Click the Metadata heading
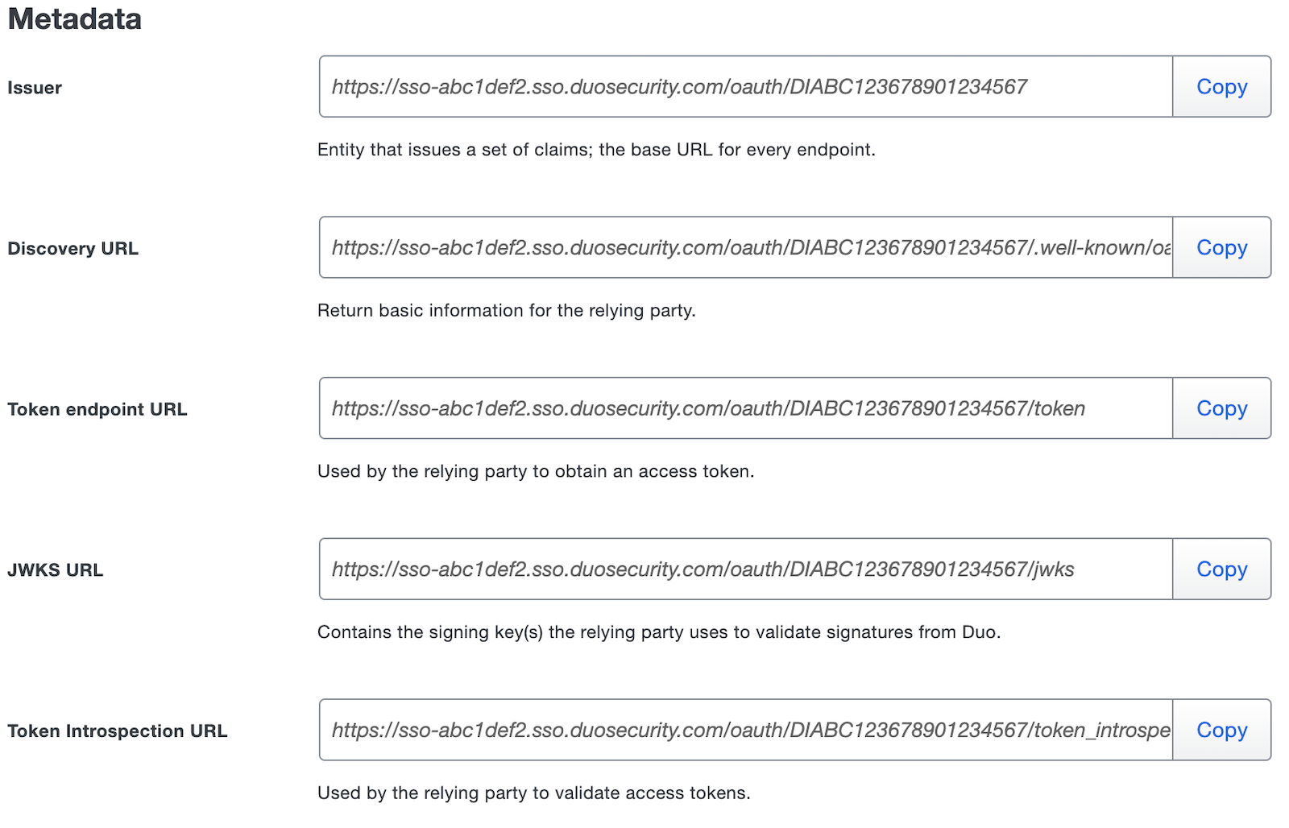1289x828 pixels. [x=74, y=19]
